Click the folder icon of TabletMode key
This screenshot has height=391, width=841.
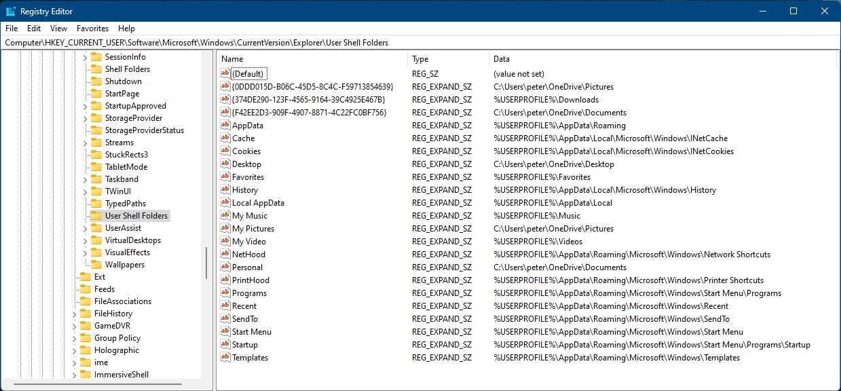pyautogui.click(x=96, y=167)
